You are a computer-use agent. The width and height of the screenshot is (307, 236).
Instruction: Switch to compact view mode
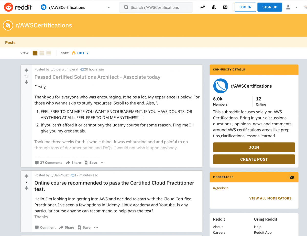tap(49, 53)
